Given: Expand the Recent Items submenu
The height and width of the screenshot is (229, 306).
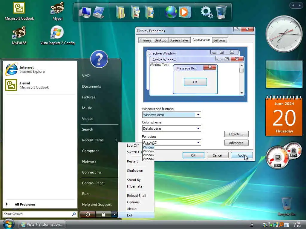Looking at the screenshot, I should (x=99, y=140).
